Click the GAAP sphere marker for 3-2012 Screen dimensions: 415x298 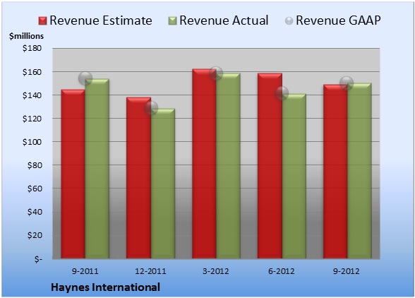[x=216, y=73]
